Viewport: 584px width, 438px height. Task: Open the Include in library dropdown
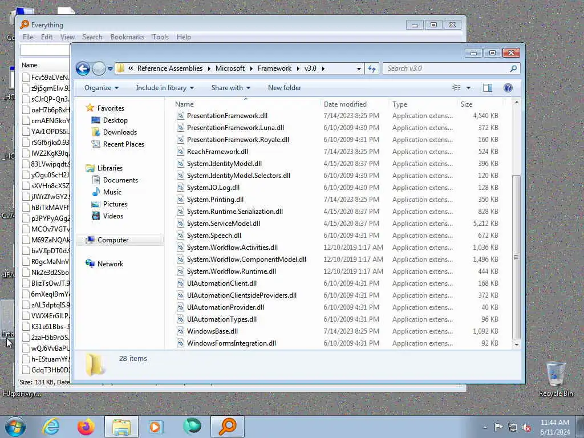click(165, 88)
